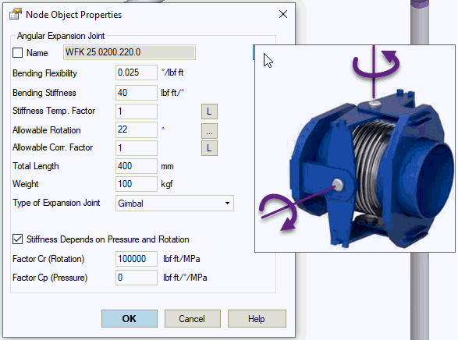Open Help for node properties

coord(257,318)
